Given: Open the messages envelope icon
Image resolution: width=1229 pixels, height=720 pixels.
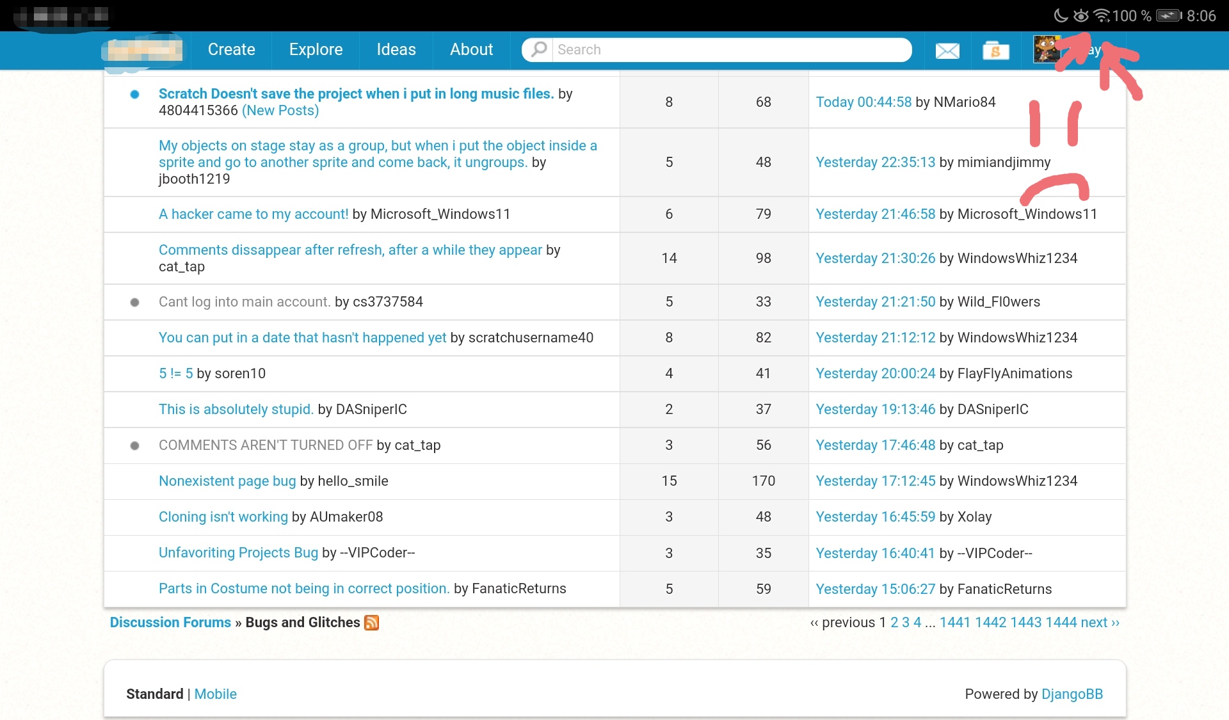Looking at the screenshot, I should point(947,50).
